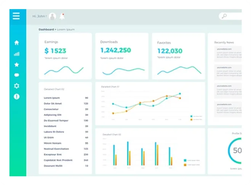The image size is (251, 185).
Task: Click the orange legend square of the line chart
Action: 191,120
